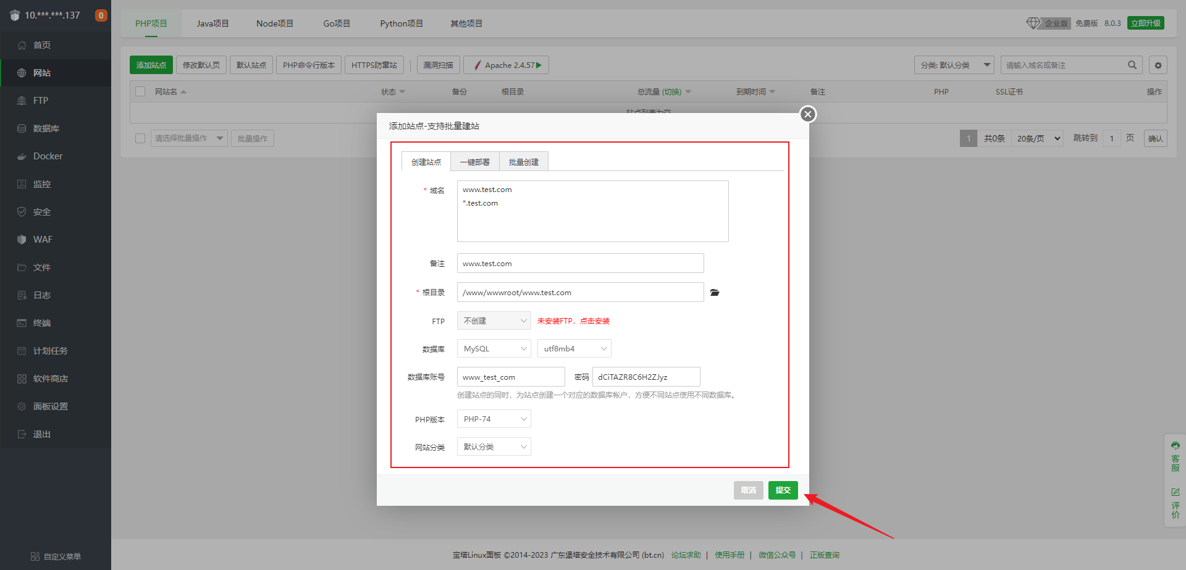Open the 其他项目 tab
The image size is (1186, 570).
point(466,23)
